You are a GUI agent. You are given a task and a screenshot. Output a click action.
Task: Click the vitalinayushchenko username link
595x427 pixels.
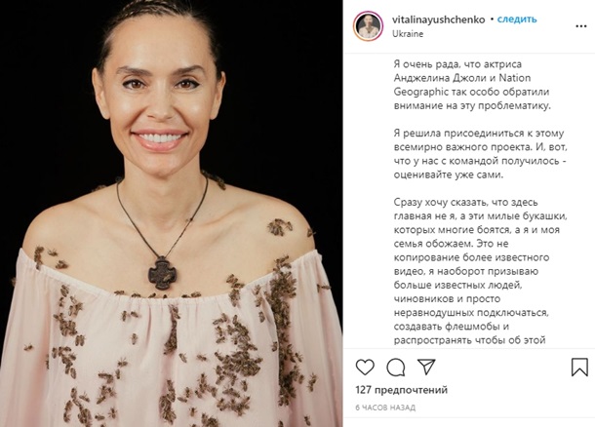coord(439,19)
